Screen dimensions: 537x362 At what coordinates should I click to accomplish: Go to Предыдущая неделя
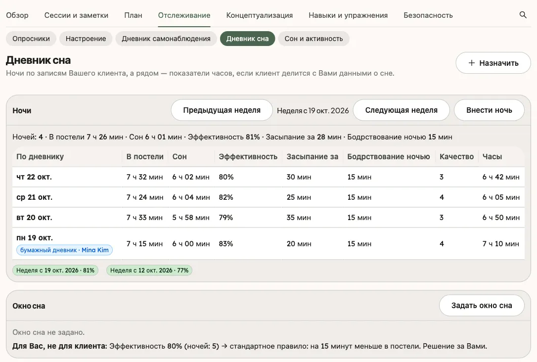click(x=222, y=110)
